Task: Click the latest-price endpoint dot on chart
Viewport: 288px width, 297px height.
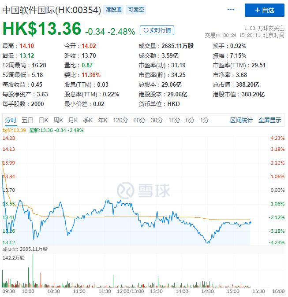Action: tap(250, 222)
